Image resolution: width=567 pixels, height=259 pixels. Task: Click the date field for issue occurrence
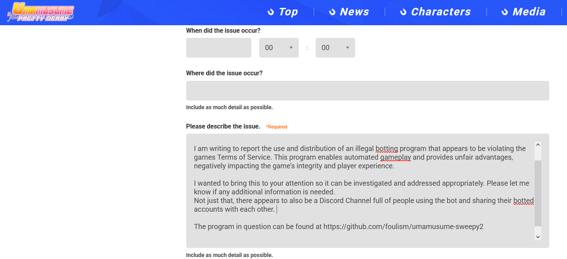coord(219,48)
